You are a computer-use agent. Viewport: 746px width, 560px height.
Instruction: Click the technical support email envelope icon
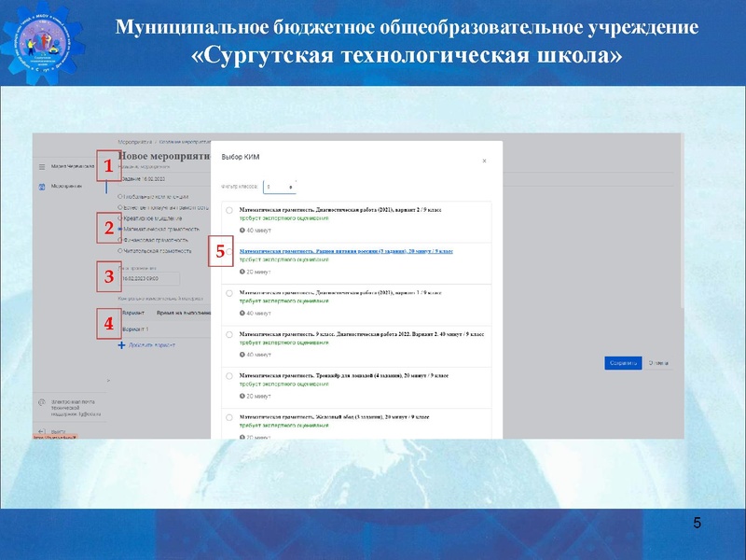coord(43,402)
